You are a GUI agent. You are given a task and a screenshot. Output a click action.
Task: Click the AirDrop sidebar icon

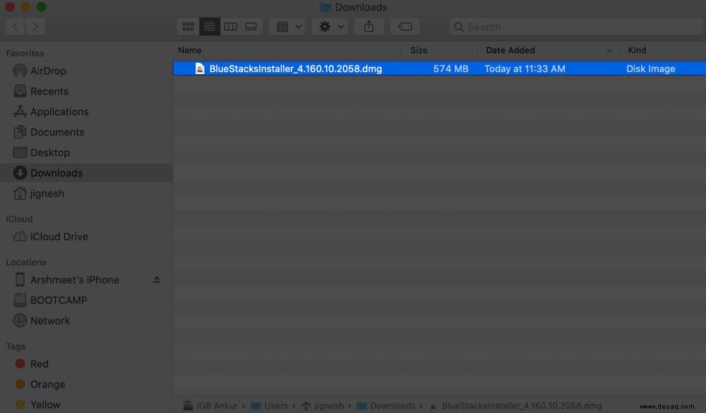tap(20, 71)
